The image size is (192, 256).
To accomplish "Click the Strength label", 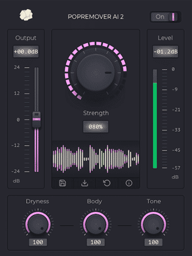I will pos(96,113).
